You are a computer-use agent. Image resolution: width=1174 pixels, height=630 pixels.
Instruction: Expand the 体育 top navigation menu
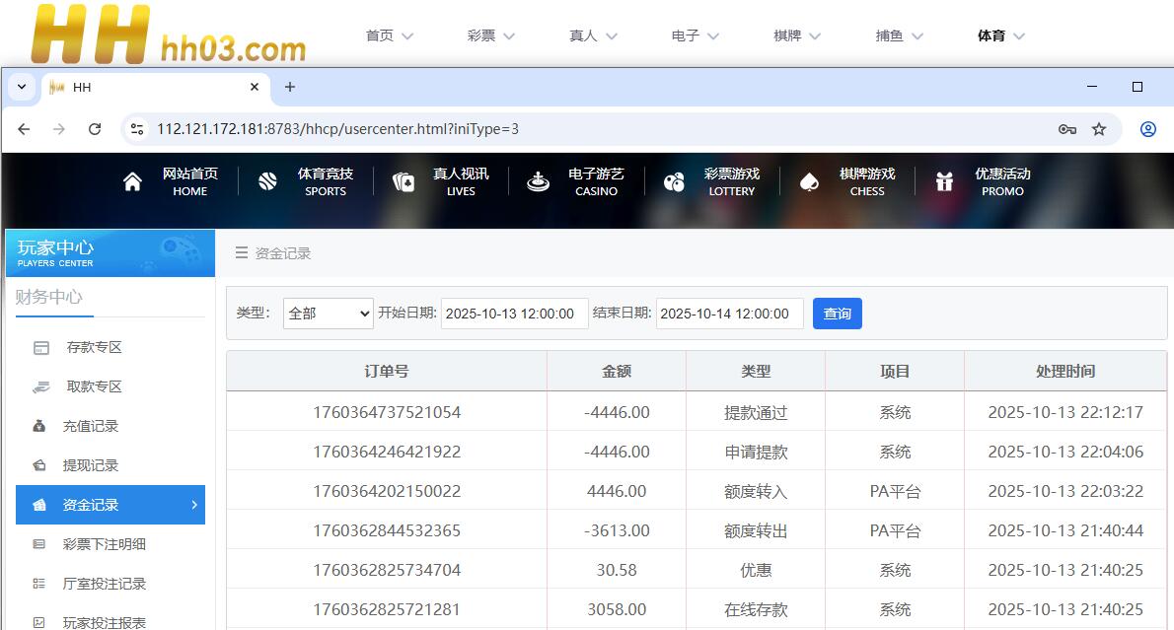(x=1001, y=35)
